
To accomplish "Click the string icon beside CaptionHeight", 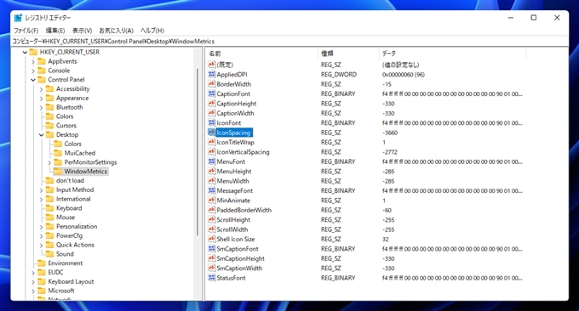I will coord(211,103).
